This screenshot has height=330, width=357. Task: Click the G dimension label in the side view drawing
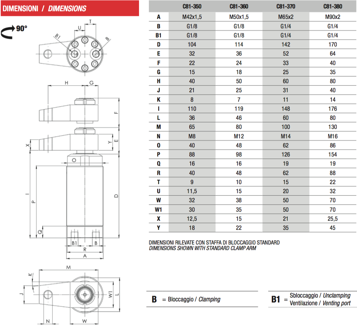pos(92,83)
